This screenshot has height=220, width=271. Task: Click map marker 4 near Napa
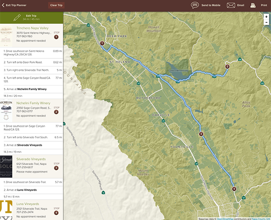tap(234, 189)
